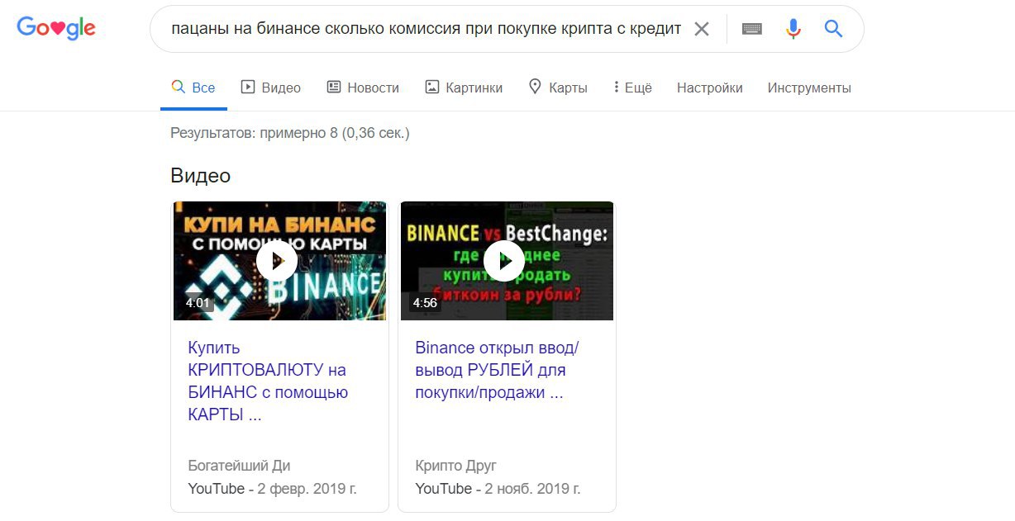Open the on-screen keyboard icon
The width and height of the screenshot is (1015, 521).
(751, 30)
